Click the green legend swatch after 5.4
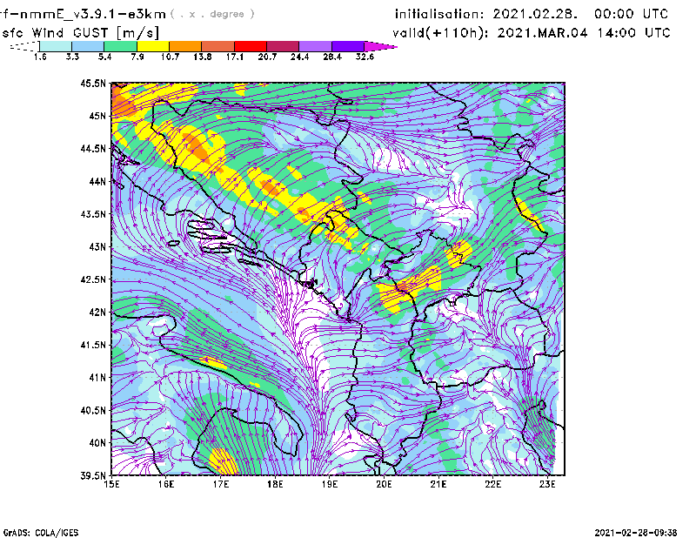696x538 pixels. coord(120,46)
